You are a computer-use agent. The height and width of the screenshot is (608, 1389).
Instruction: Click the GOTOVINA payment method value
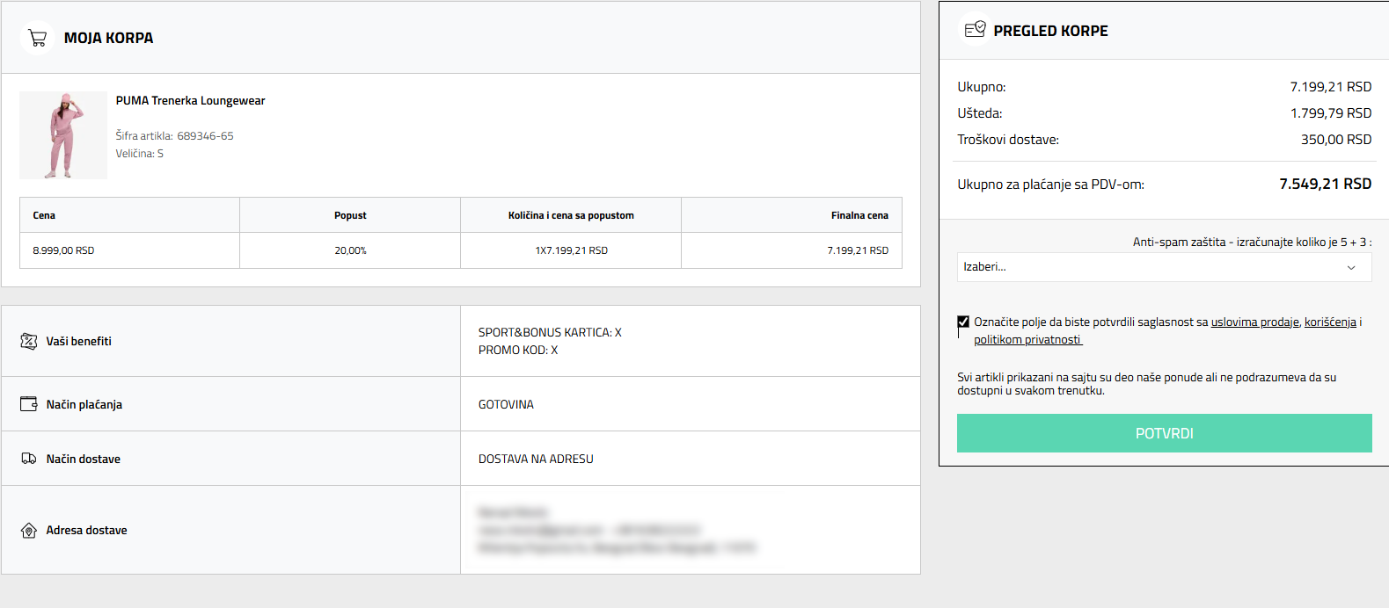(506, 404)
